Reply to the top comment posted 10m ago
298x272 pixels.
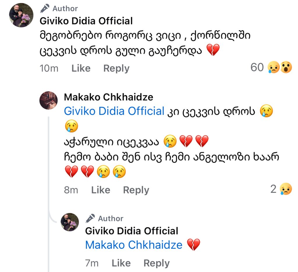click(x=116, y=68)
